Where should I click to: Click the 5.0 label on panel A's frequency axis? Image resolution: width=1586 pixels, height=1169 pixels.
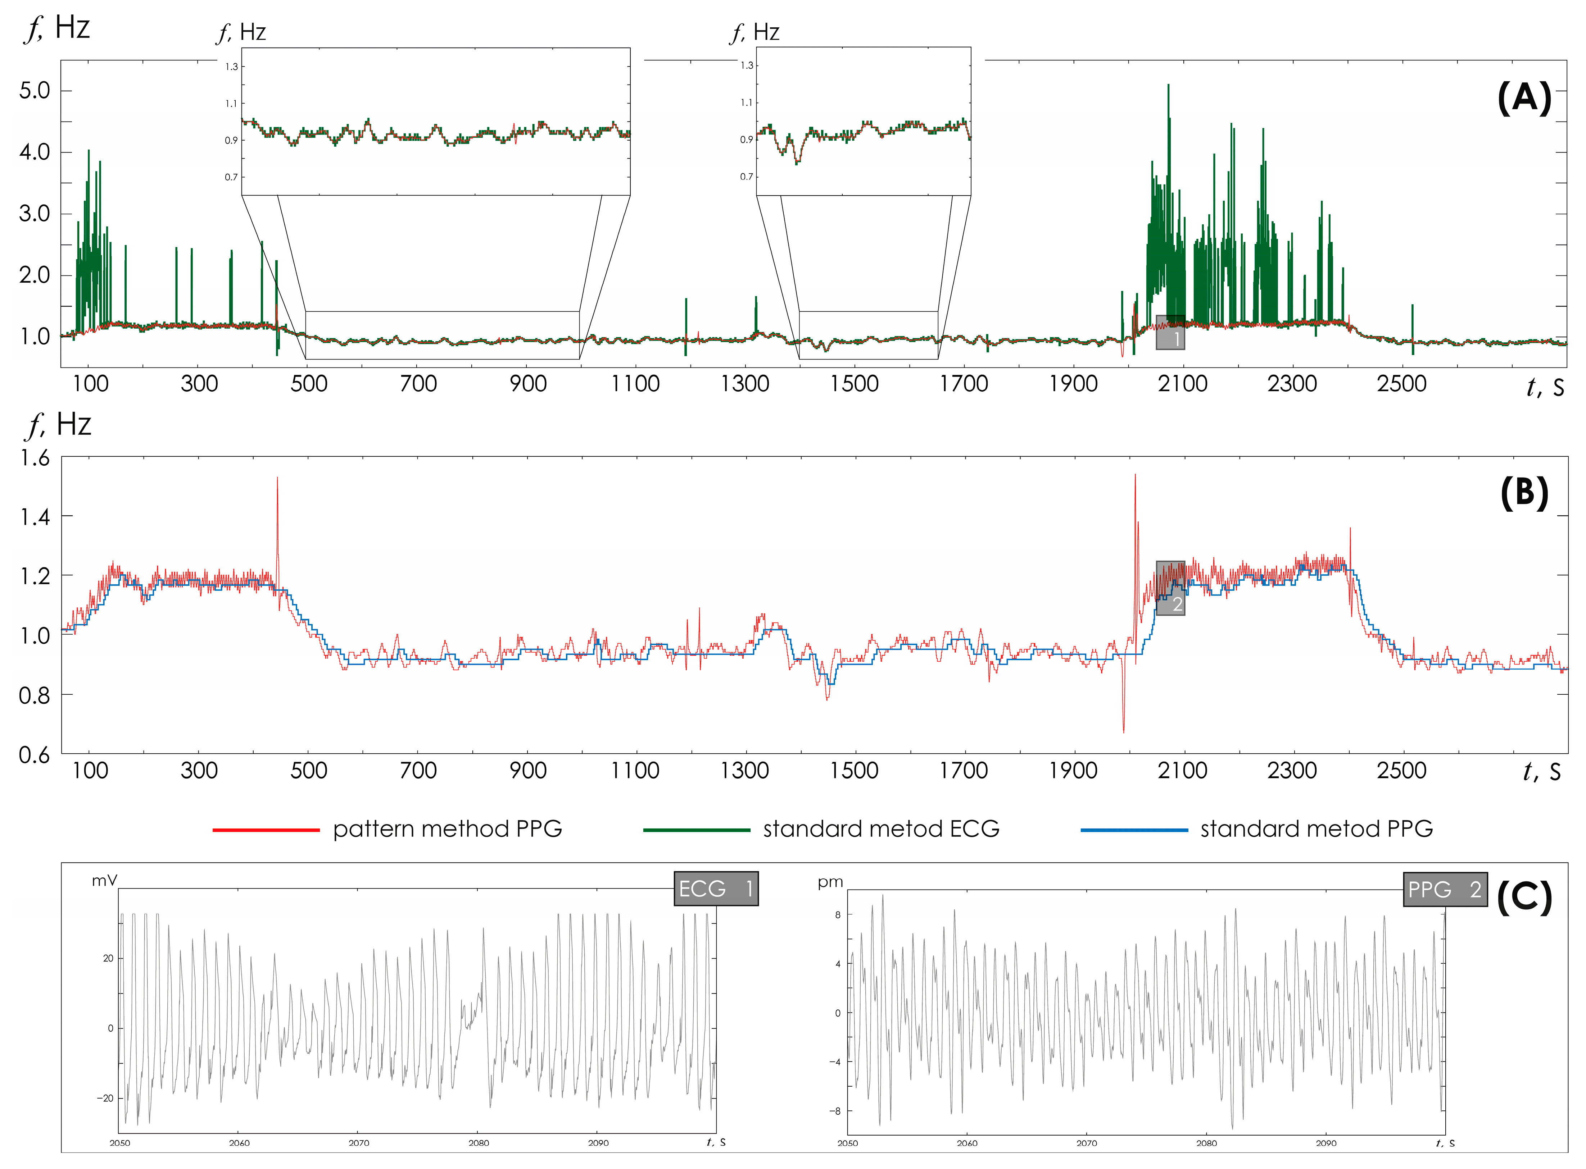click(35, 91)
